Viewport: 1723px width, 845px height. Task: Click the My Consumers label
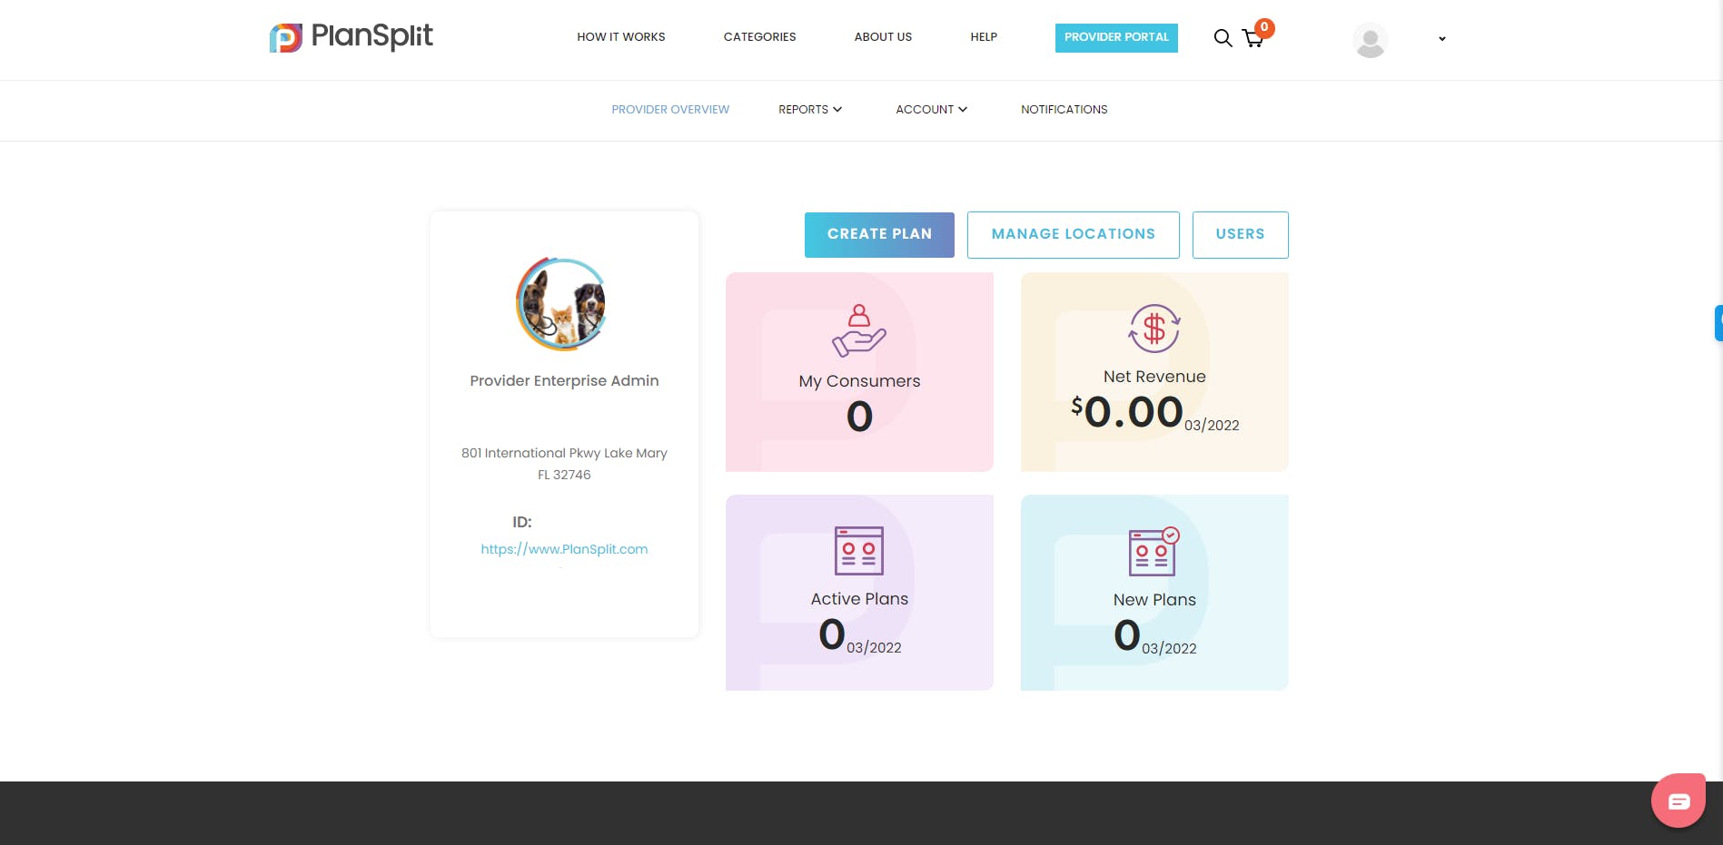[x=859, y=381]
